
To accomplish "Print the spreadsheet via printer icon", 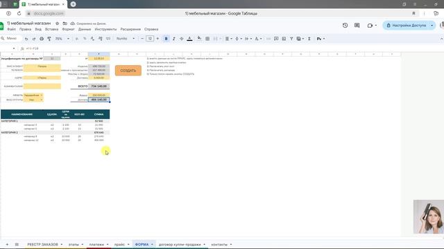I will coord(42,39).
